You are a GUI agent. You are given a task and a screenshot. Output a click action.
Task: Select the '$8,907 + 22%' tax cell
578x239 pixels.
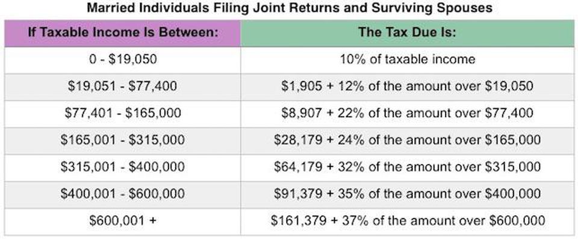pos(408,113)
